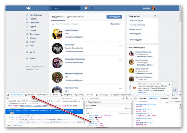Open the Консоль devtools tab

(30, 95)
